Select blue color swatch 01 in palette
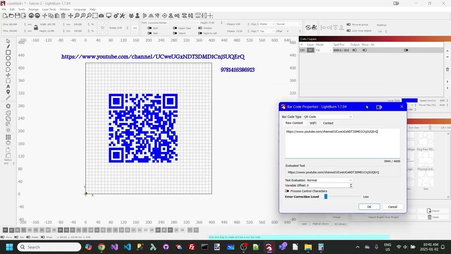 click(x=11, y=230)
